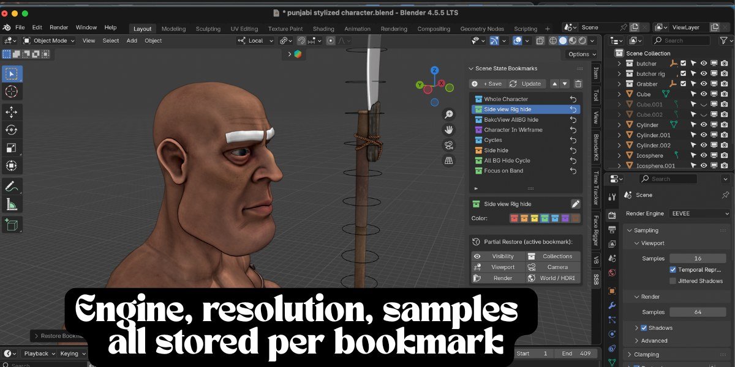The height and width of the screenshot is (367, 735).
Task: Uncheck the Shadows render option
Action: [644, 328]
